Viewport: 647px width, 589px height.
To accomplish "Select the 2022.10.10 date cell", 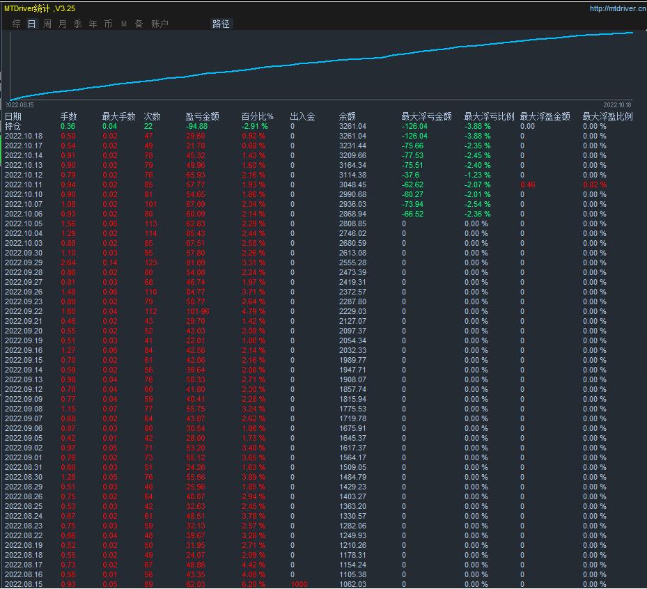I will pyautogui.click(x=24, y=194).
